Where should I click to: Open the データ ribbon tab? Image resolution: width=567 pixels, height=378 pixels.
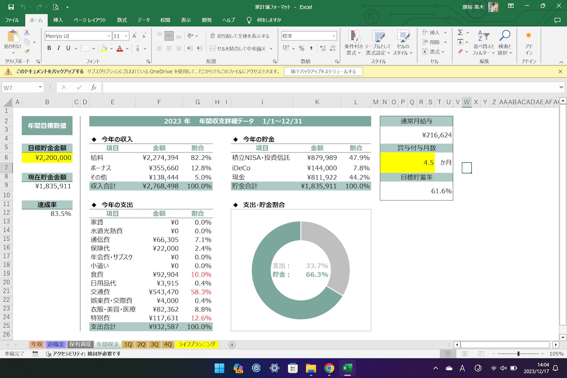[x=144, y=20]
